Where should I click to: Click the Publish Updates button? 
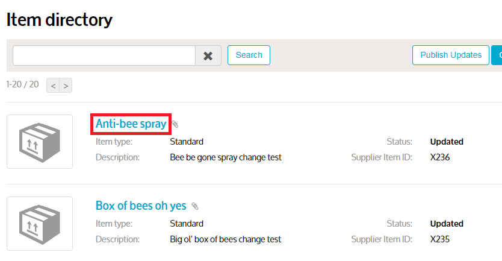(x=450, y=55)
